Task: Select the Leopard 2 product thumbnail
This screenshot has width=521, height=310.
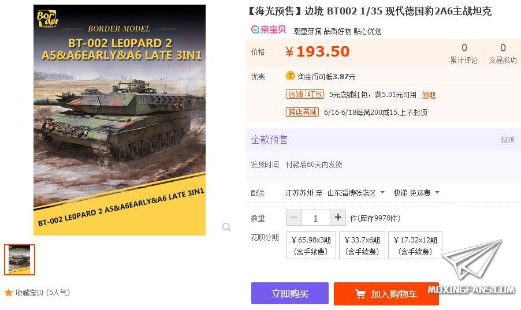Action: [x=20, y=260]
